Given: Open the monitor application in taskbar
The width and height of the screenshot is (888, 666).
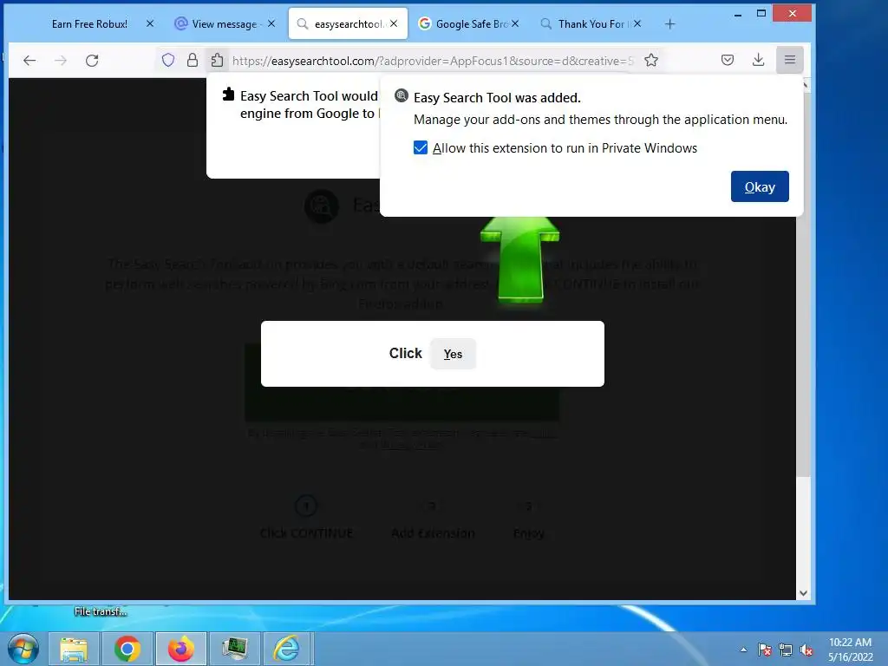Looking at the screenshot, I should (x=234, y=649).
